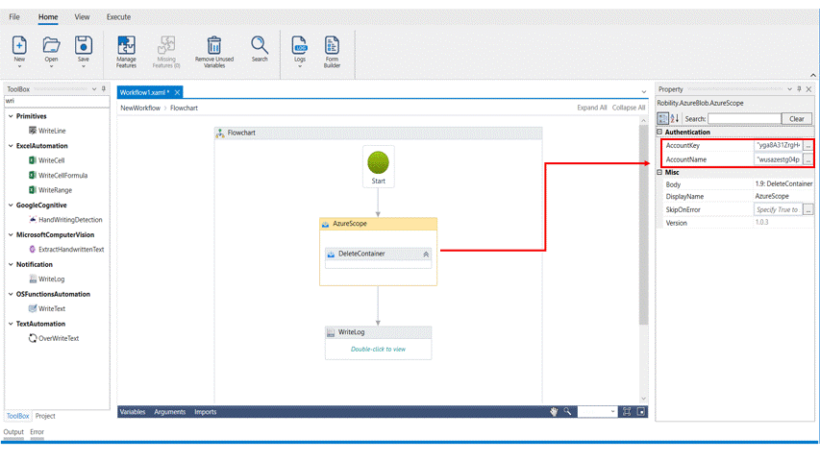The width and height of the screenshot is (820, 461).
Task: Open the Execute ribbon tab
Action: [118, 17]
